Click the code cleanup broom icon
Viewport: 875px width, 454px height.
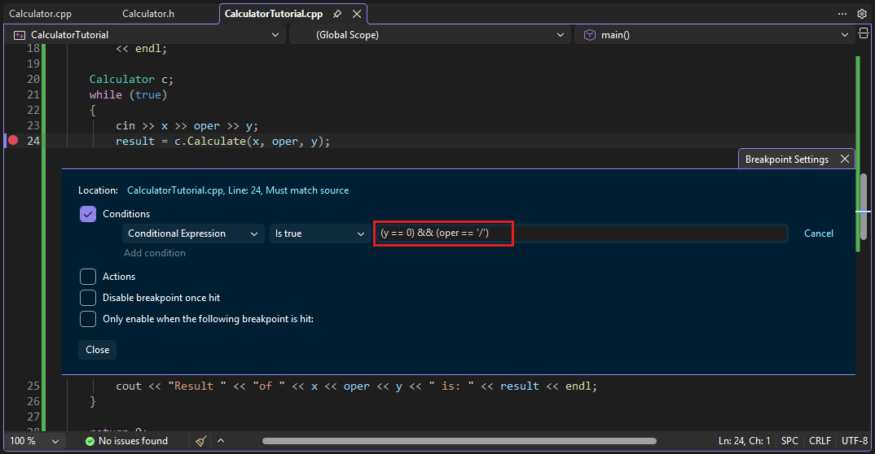[x=201, y=441]
